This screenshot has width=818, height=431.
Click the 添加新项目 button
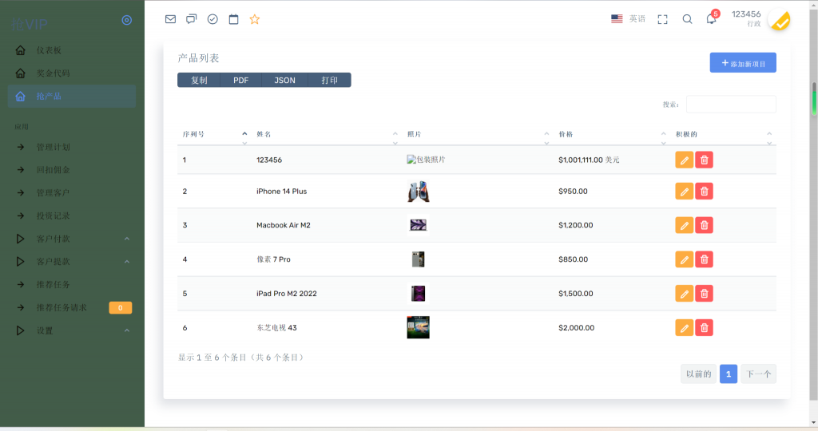(x=743, y=63)
